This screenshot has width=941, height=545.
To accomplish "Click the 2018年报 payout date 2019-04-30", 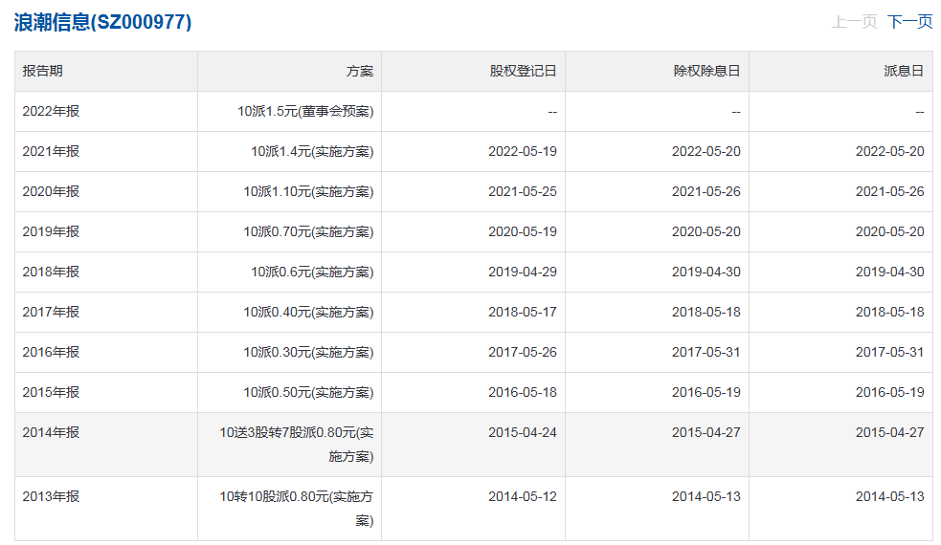I will pos(890,272).
